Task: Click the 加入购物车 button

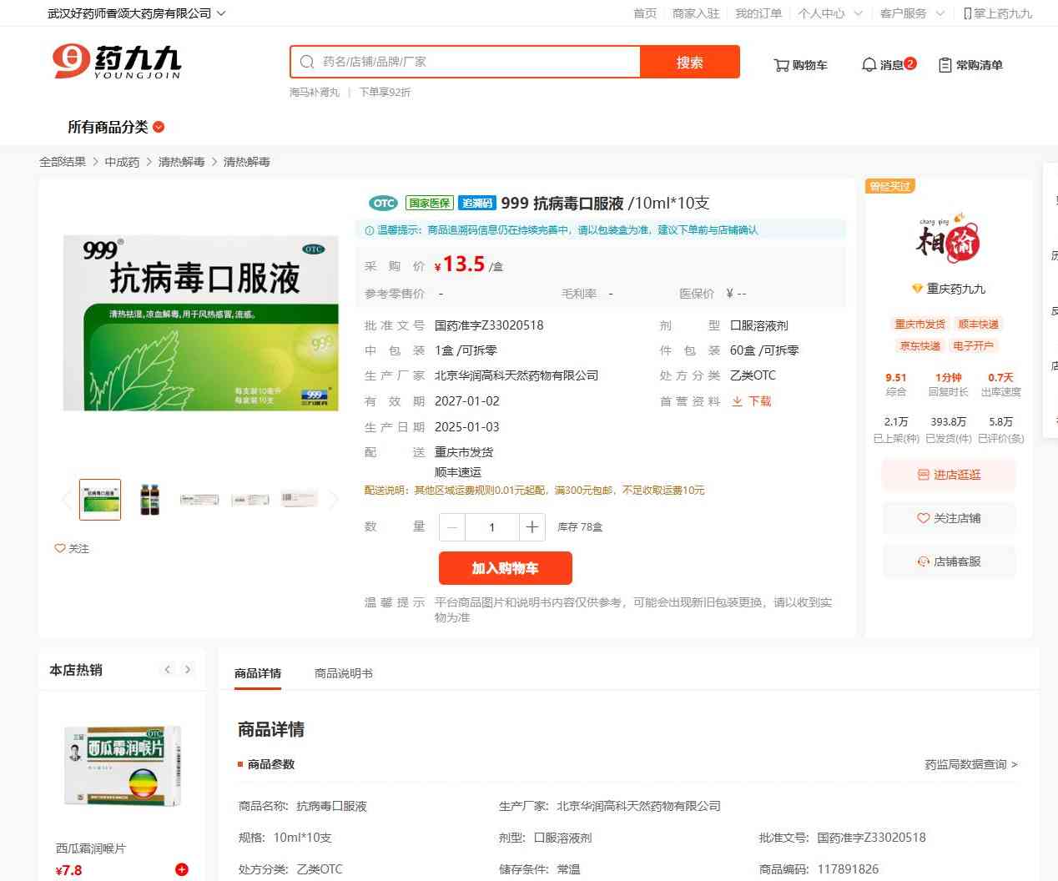Action: tap(505, 568)
